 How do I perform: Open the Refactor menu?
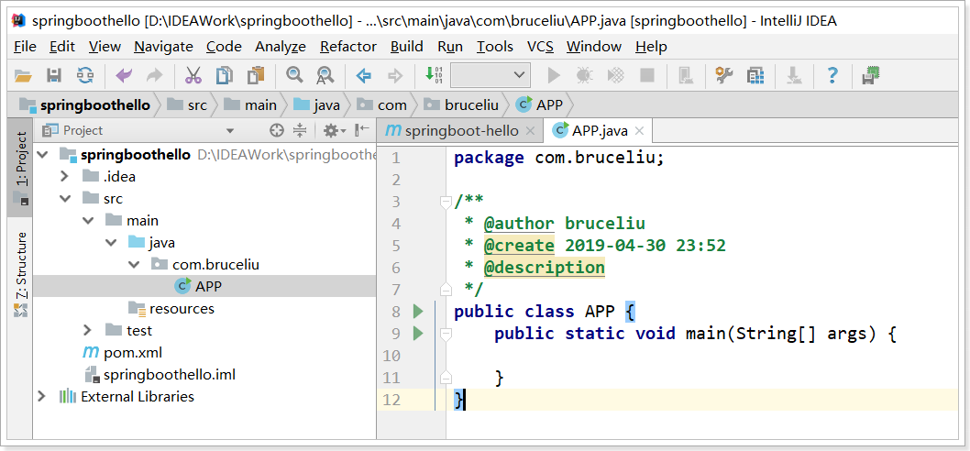click(348, 47)
